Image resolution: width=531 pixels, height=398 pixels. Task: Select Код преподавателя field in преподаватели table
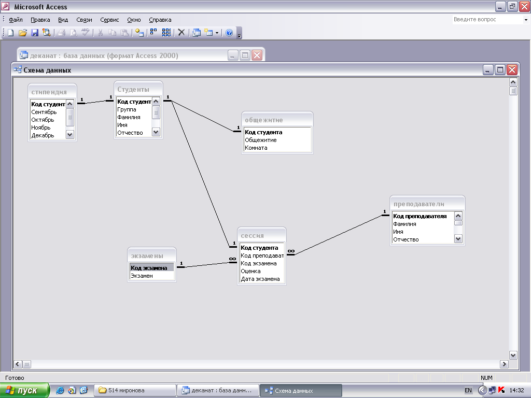[423, 216]
